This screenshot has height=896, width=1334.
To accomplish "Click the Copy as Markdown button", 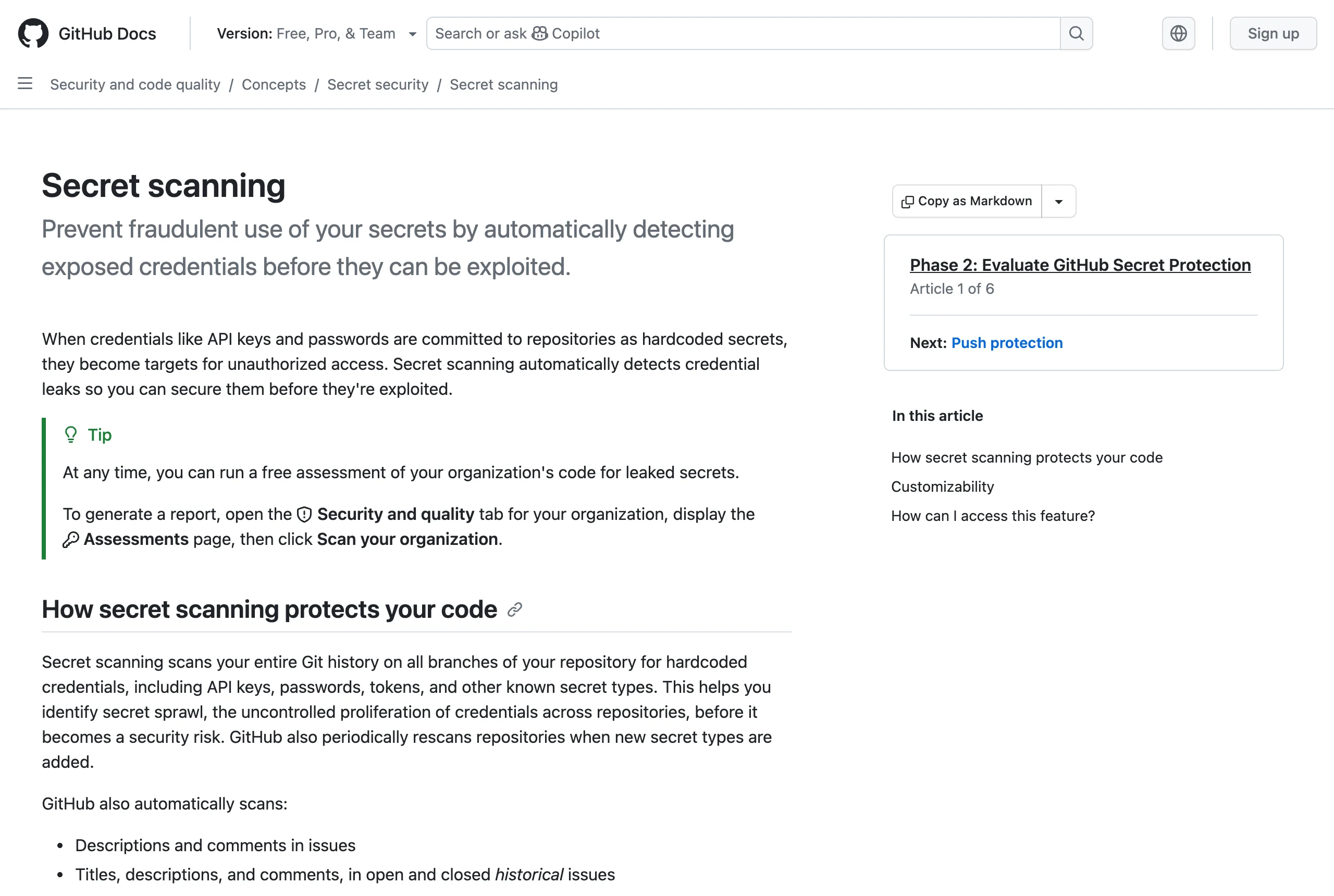I will (x=967, y=201).
